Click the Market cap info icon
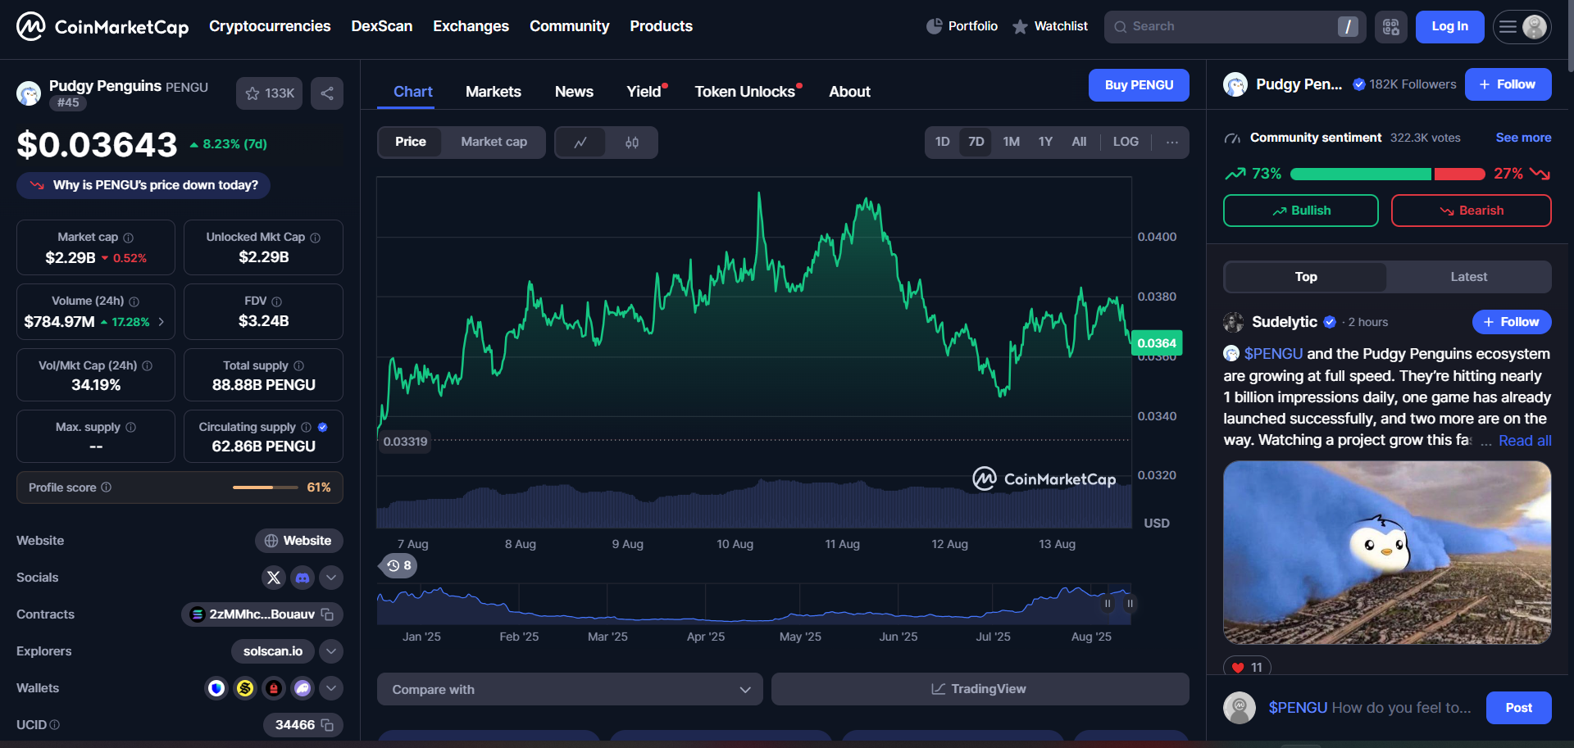This screenshot has width=1574, height=748. (128, 238)
